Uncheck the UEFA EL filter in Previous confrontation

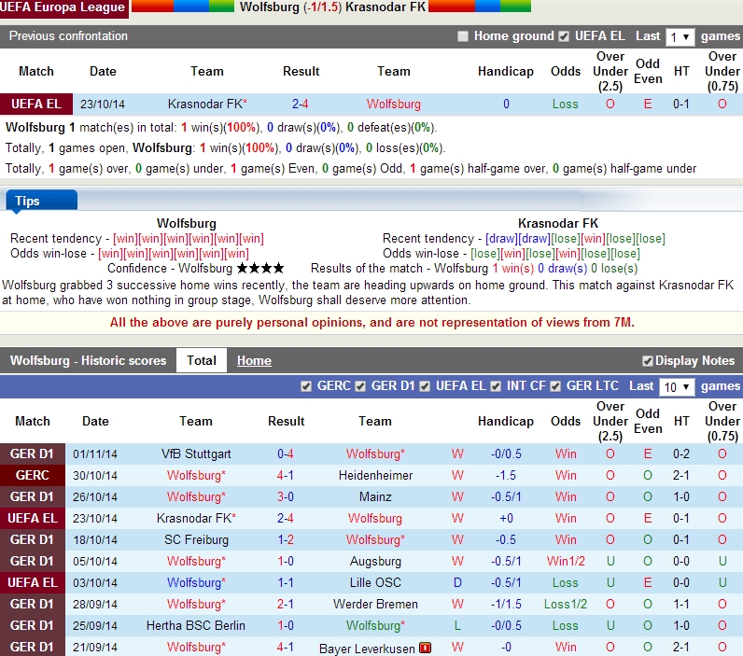click(564, 36)
